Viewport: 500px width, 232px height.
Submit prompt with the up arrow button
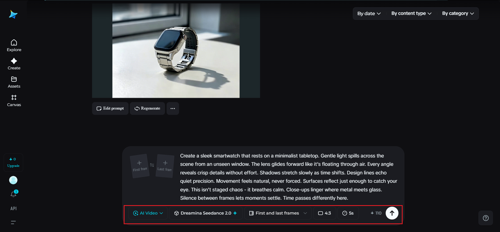392,213
